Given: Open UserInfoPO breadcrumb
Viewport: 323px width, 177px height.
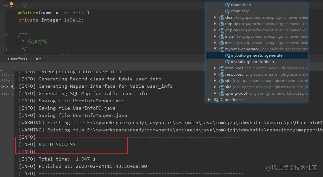Looking at the screenshot, I should coord(17,59).
